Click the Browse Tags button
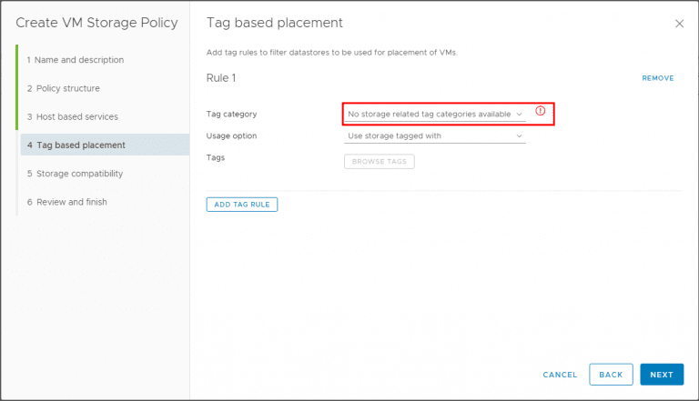 379,161
